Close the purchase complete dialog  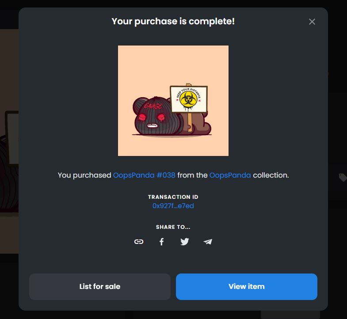312,22
